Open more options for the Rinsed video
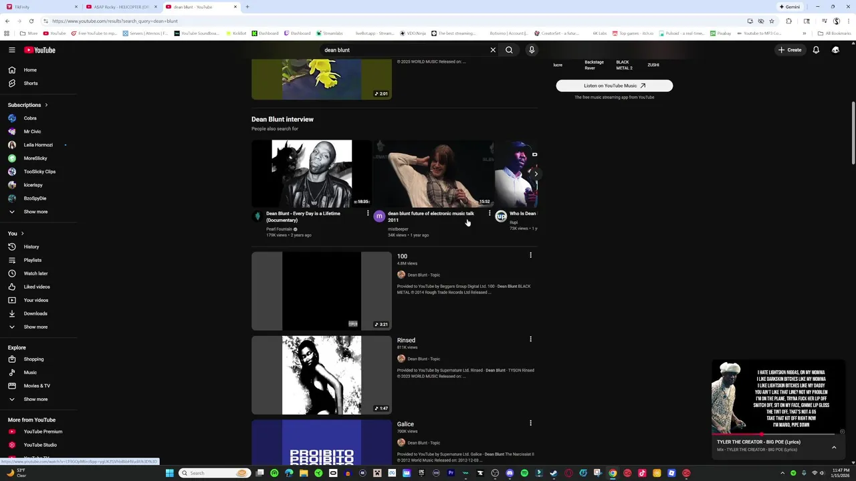This screenshot has height=481, width=856. point(530,339)
